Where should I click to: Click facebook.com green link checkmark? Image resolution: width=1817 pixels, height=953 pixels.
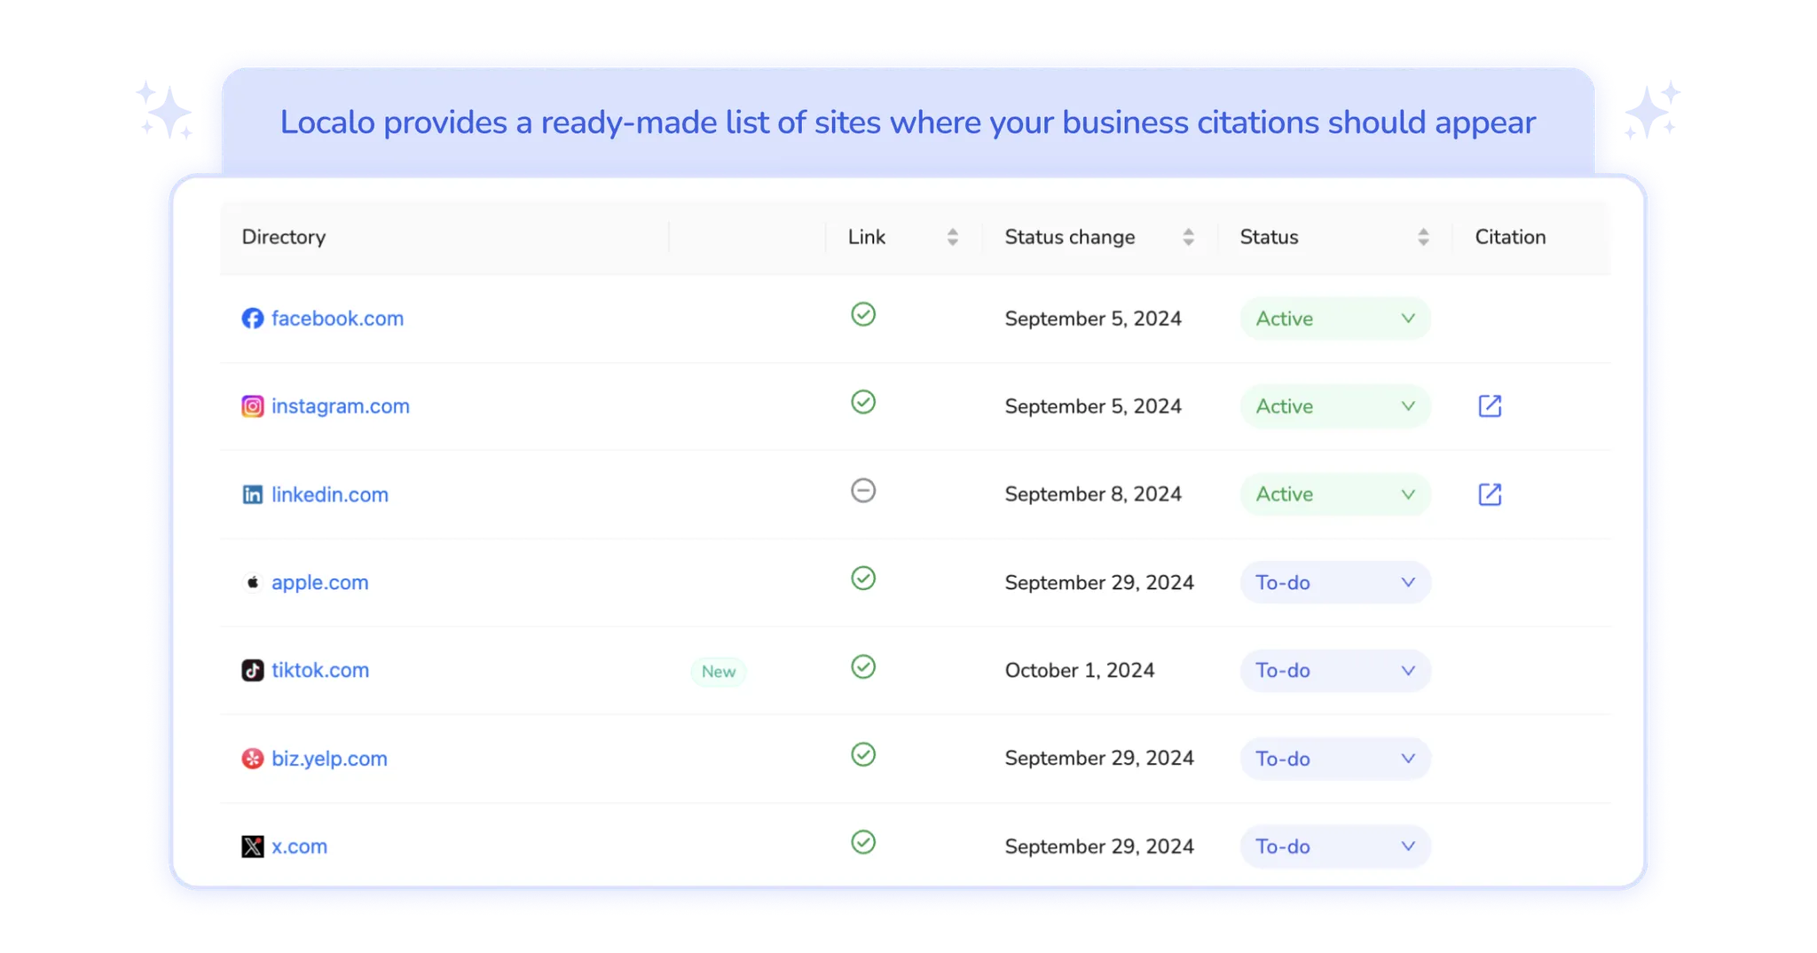coord(863,314)
